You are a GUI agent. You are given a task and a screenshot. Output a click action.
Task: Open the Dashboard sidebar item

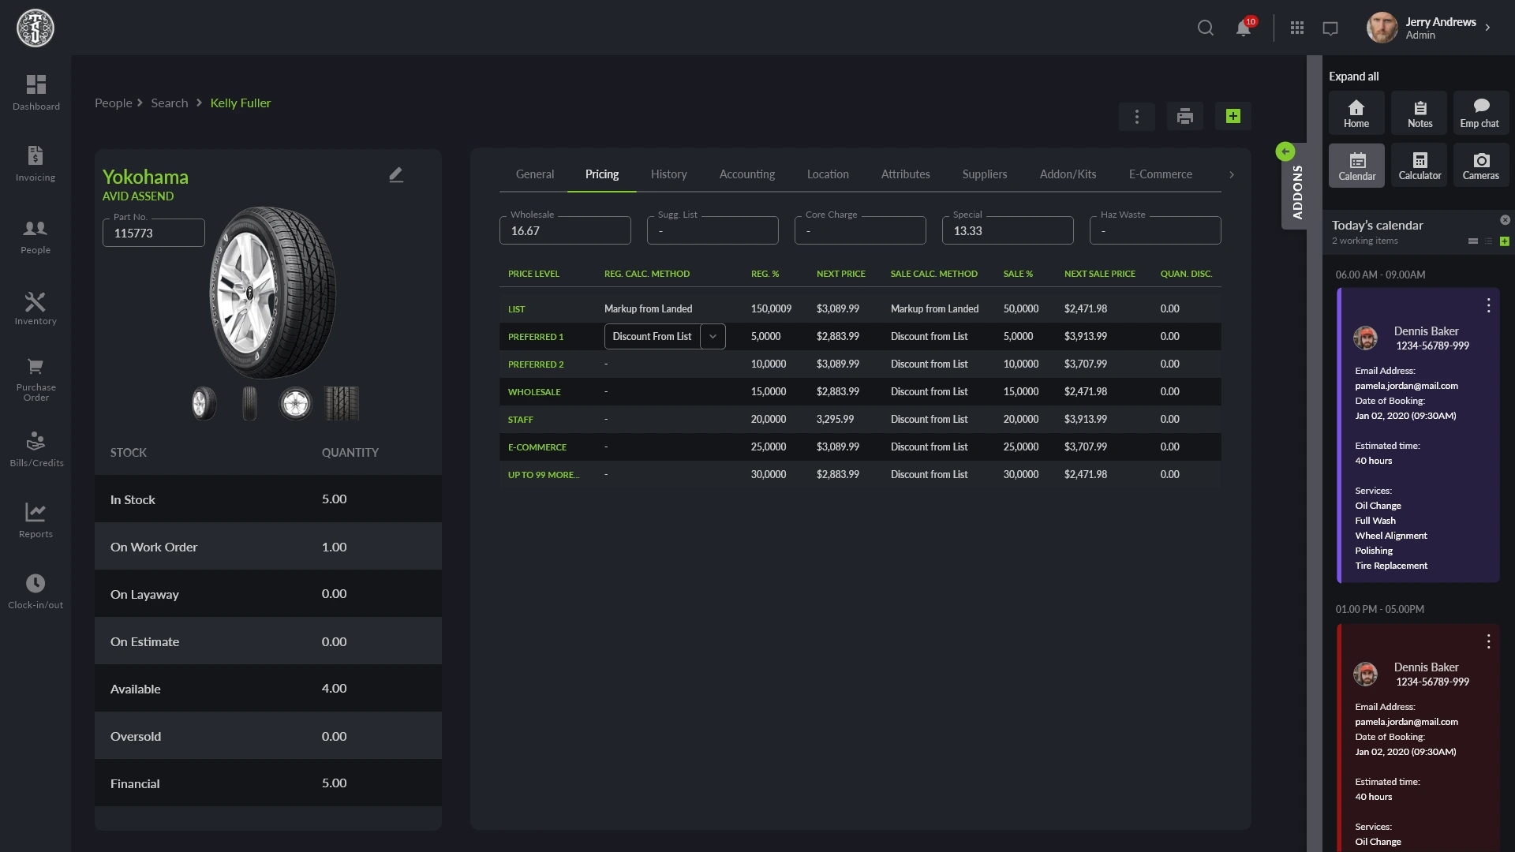pos(36,92)
